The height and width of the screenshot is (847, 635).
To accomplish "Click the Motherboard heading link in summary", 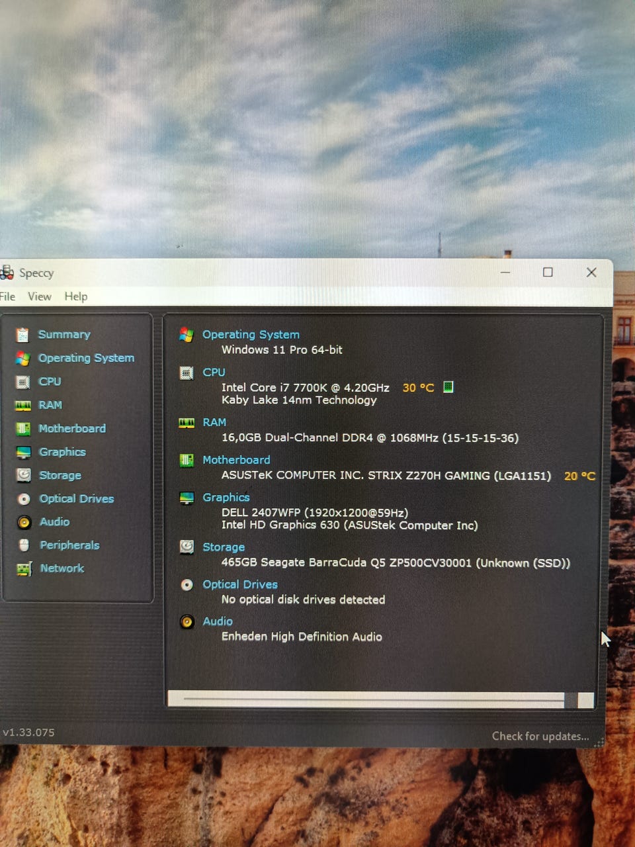I will 236,460.
